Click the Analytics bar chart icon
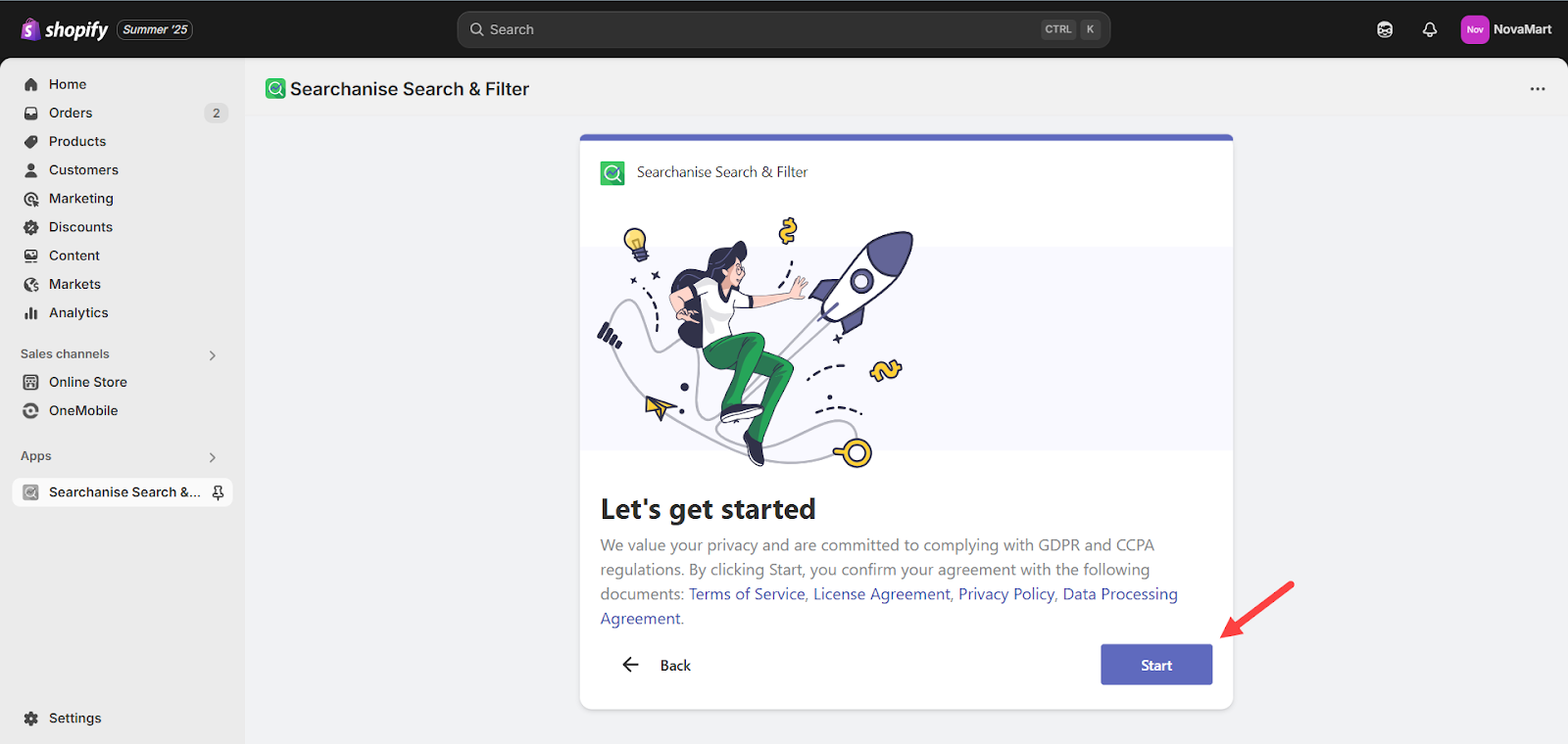This screenshot has width=1568, height=744. [31, 313]
